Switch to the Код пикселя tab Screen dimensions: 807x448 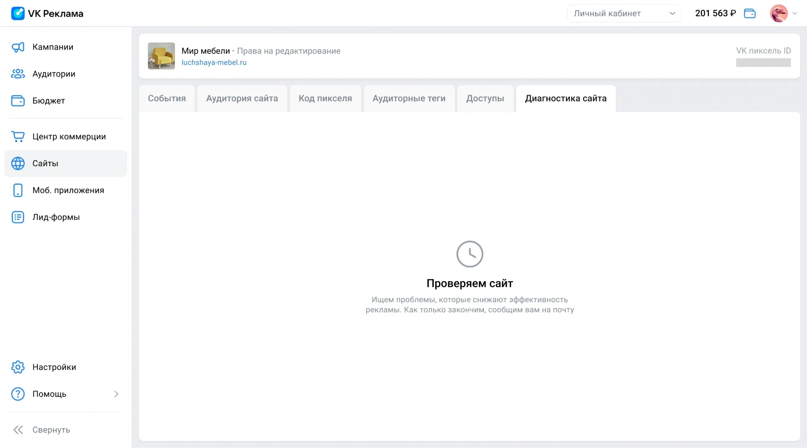(325, 98)
